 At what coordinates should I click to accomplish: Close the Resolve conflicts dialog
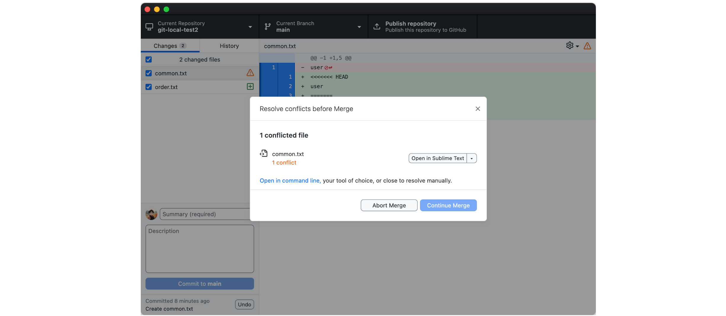pyautogui.click(x=477, y=109)
